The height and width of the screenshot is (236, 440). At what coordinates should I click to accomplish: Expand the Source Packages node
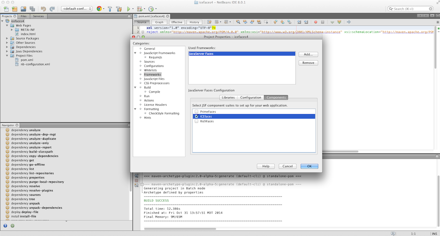coord(7,38)
